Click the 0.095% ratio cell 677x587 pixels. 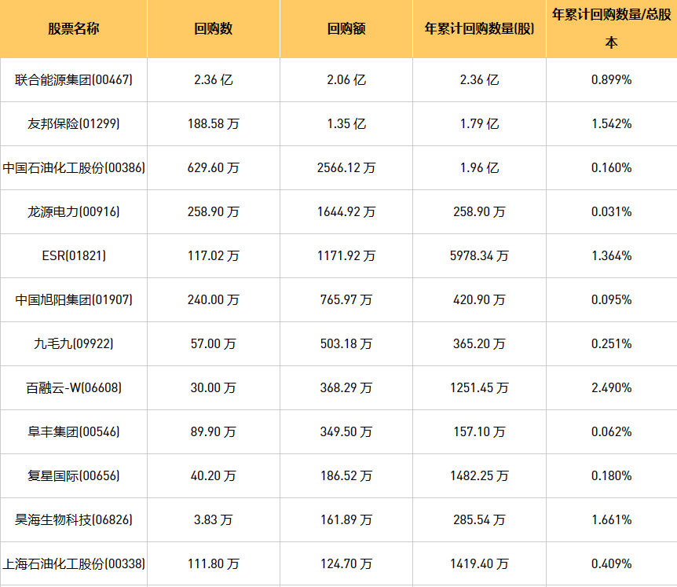point(611,300)
